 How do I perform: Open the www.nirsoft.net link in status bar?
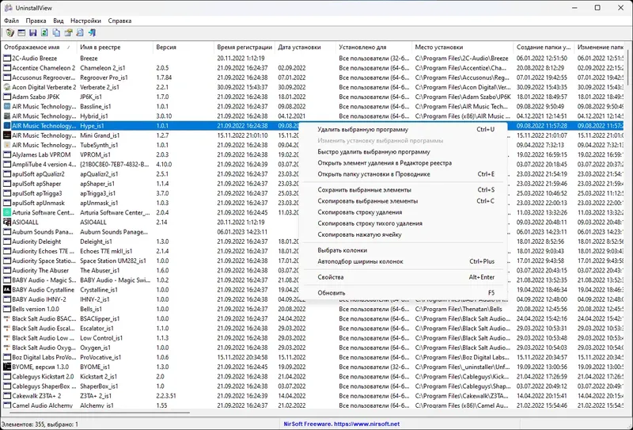point(366,424)
